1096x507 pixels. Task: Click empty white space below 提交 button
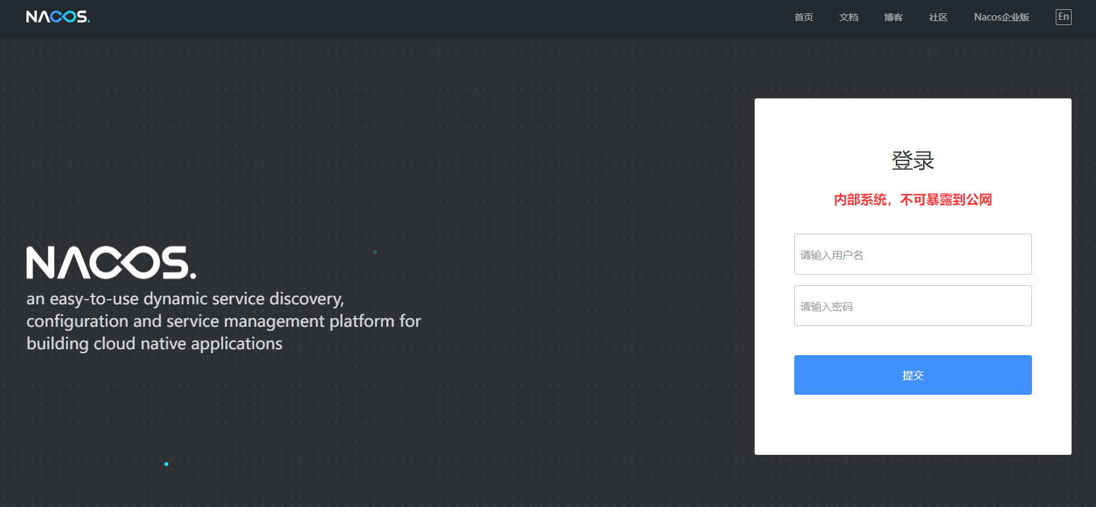912,426
